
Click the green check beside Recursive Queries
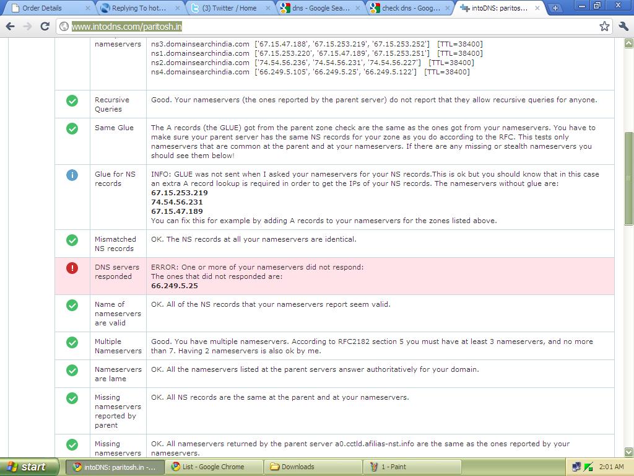72,100
